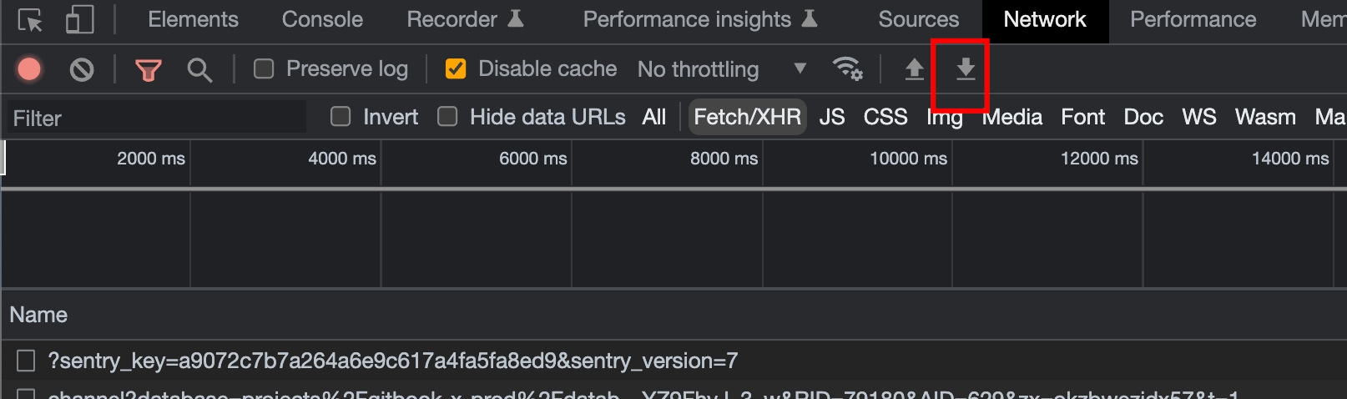Uncheck the Disable cache checkbox

point(456,68)
